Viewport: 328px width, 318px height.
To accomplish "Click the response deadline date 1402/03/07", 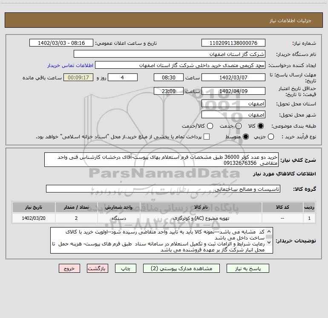I will pyautogui.click(x=233, y=77).
